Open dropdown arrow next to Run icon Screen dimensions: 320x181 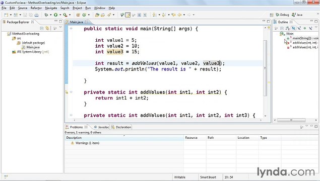coord(60,15)
